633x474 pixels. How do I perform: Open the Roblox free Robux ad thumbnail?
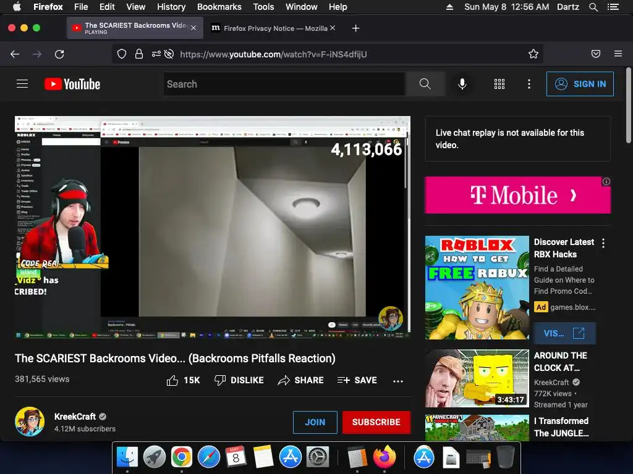(x=477, y=288)
